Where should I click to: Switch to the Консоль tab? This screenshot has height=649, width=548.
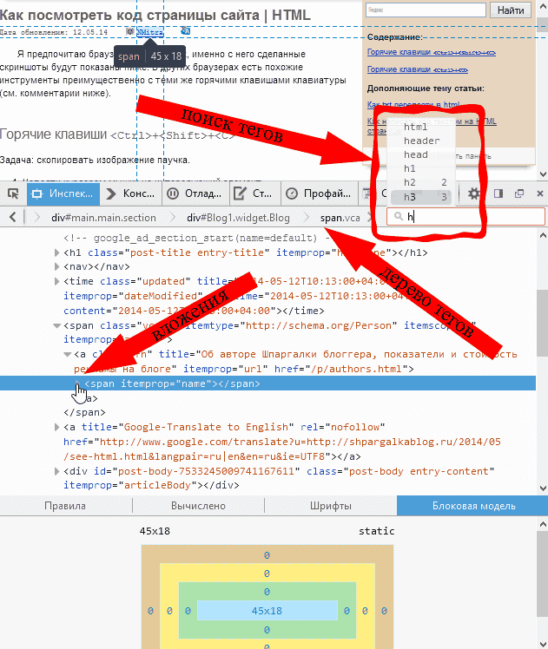[130, 193]
